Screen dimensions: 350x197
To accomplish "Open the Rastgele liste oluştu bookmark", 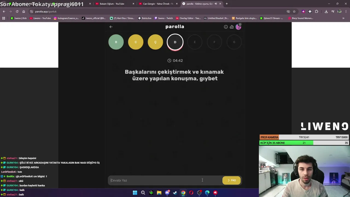I will (244, 18).
